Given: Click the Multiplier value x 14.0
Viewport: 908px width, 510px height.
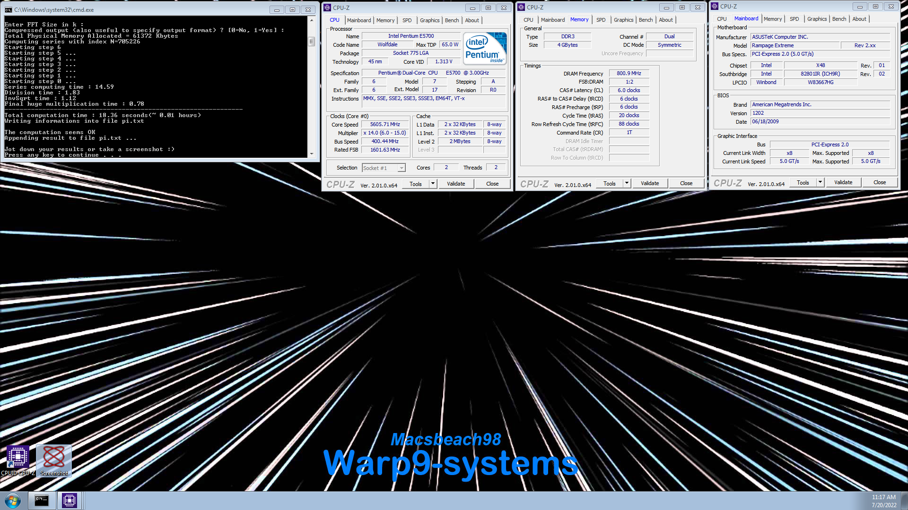Looking at the screenshot, I should coord(385,133).
